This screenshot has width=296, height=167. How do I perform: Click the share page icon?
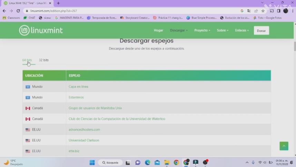pyautogui.click(x=256, y=11)
